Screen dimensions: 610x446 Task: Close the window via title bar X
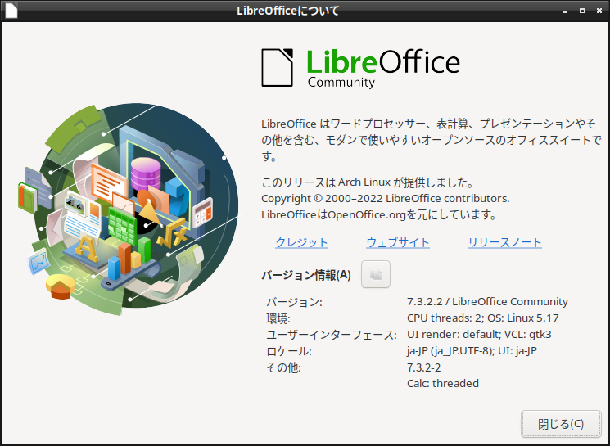[599, 11]
